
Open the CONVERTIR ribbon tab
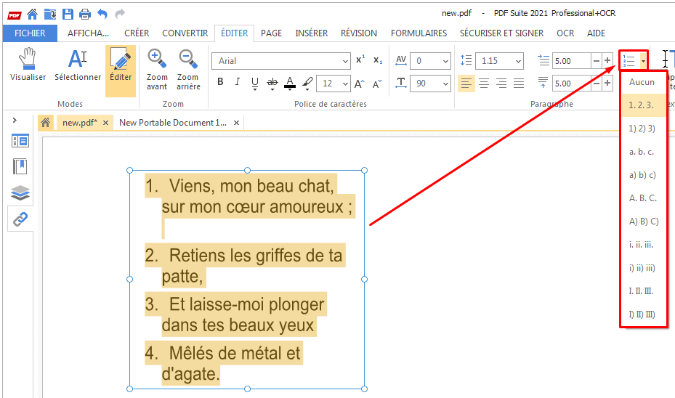pyautogui.click(x=185, y=33)
